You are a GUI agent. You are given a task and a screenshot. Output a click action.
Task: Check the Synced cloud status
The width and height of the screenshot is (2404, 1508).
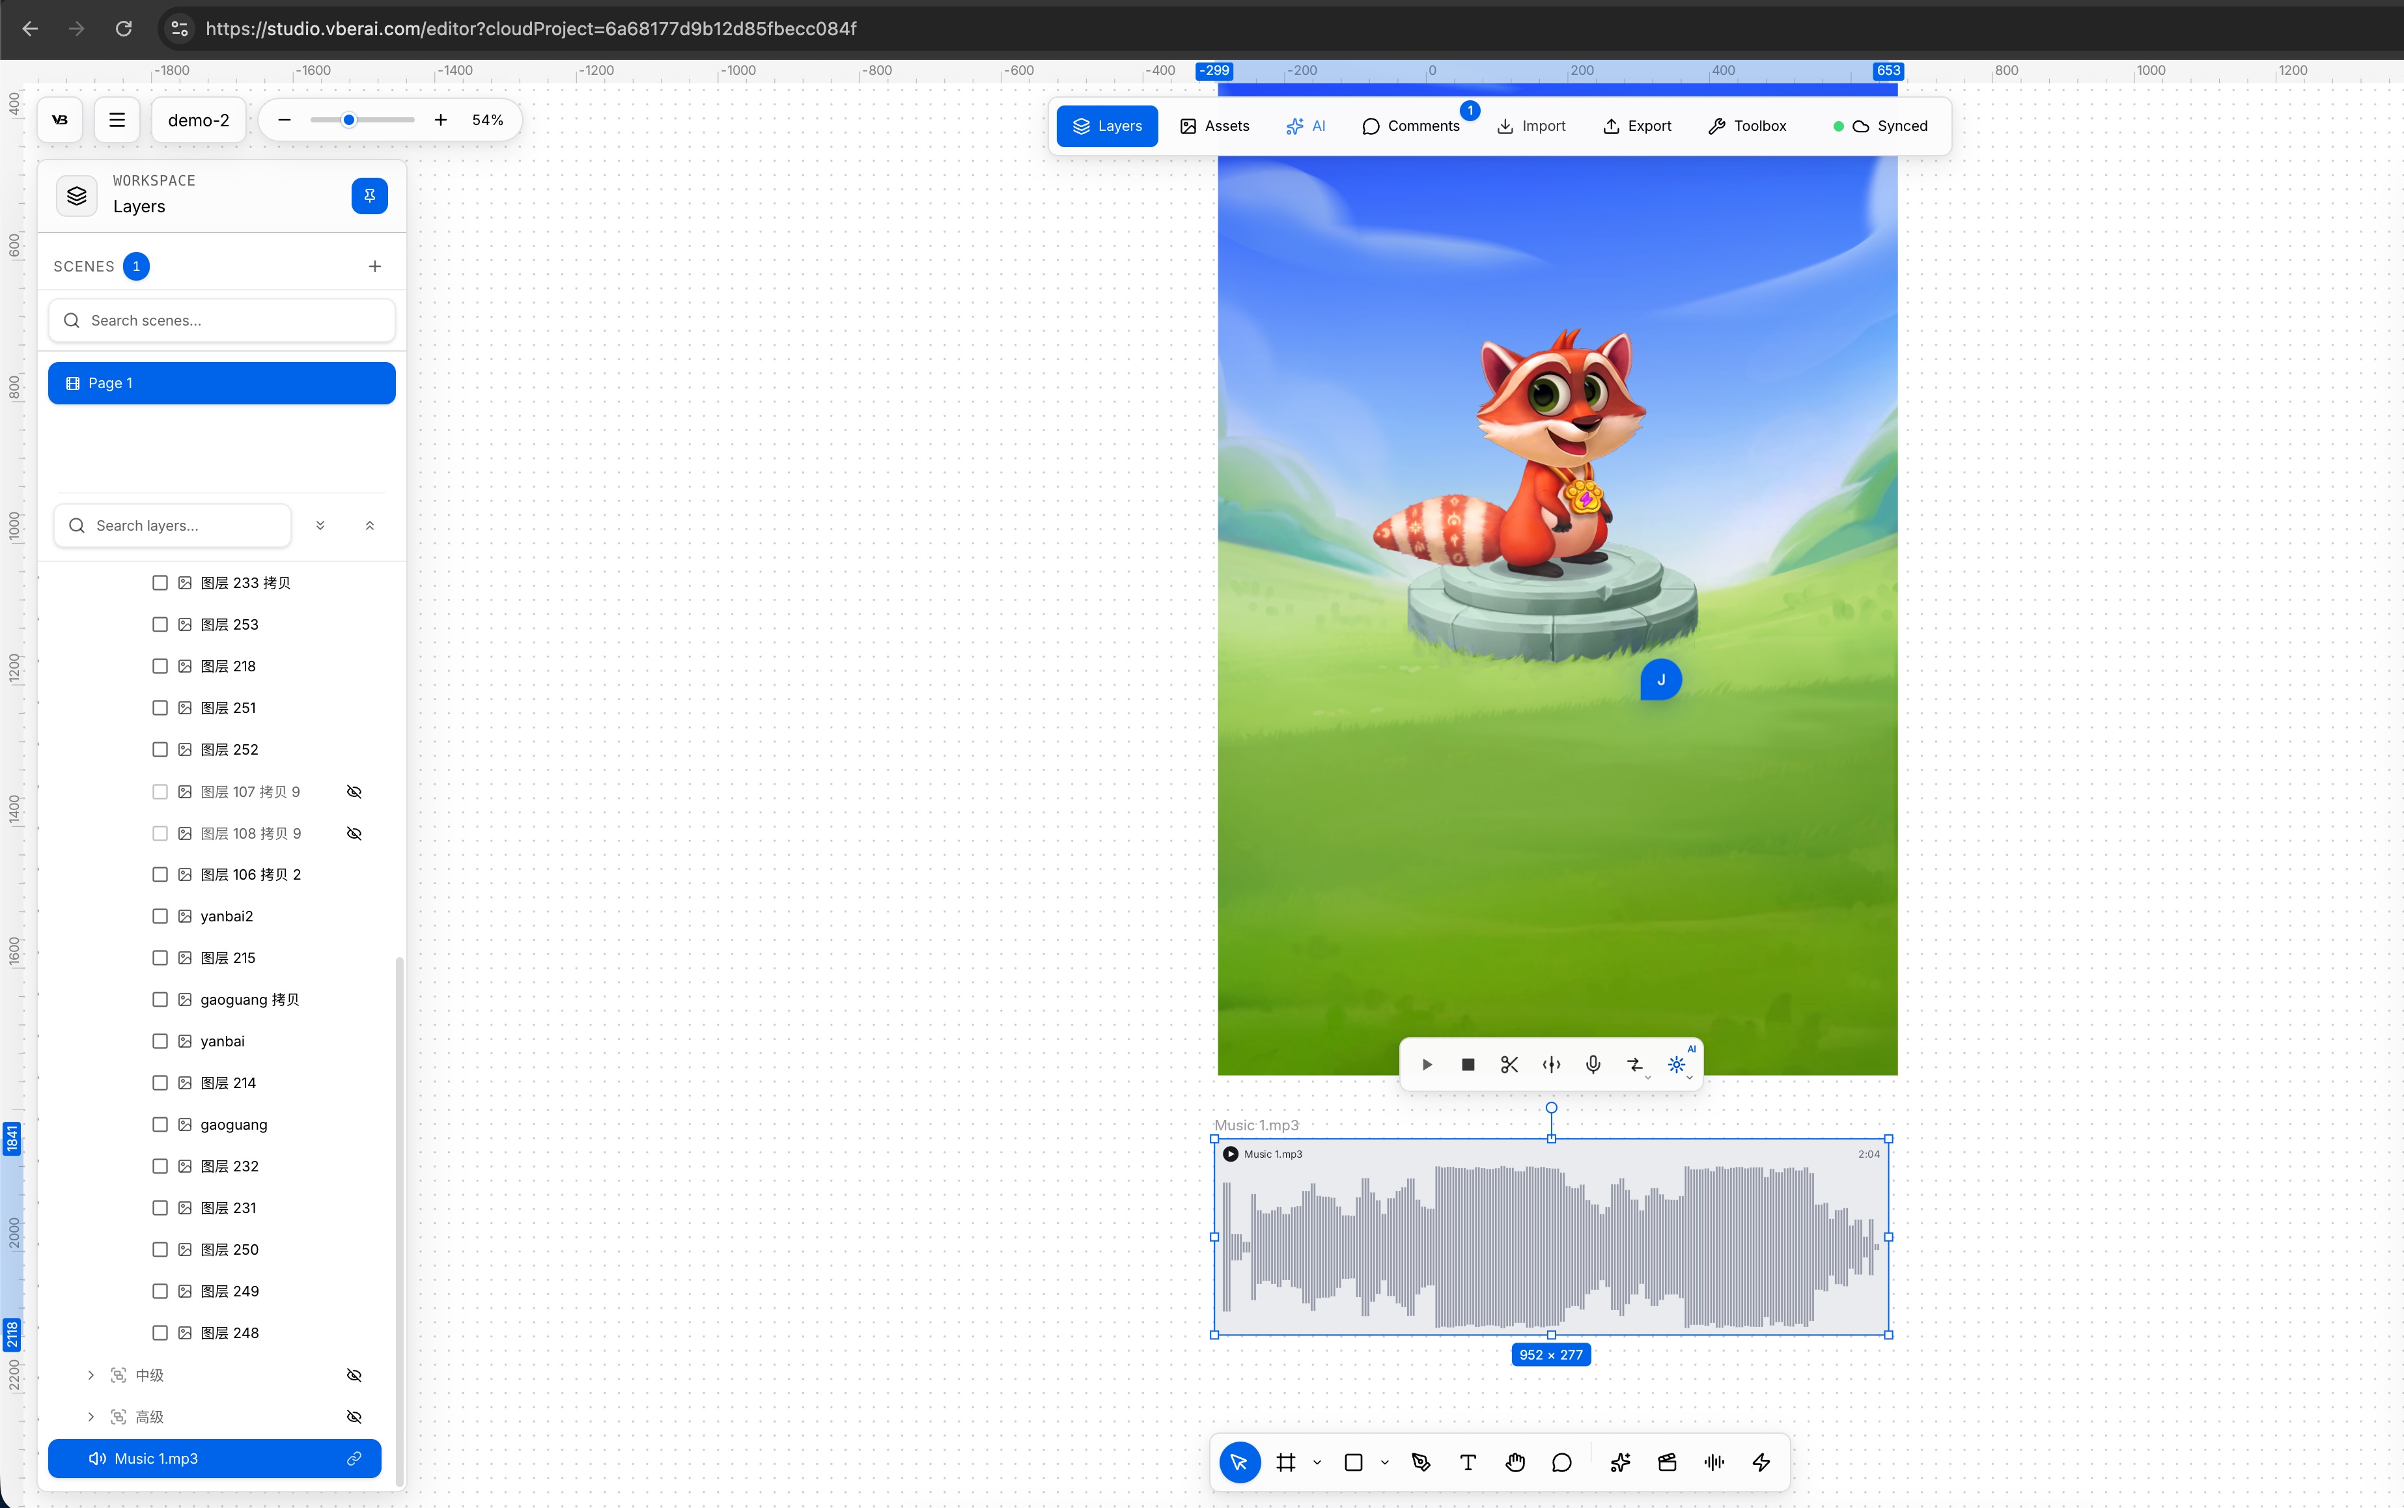(x=1880, y=126)
